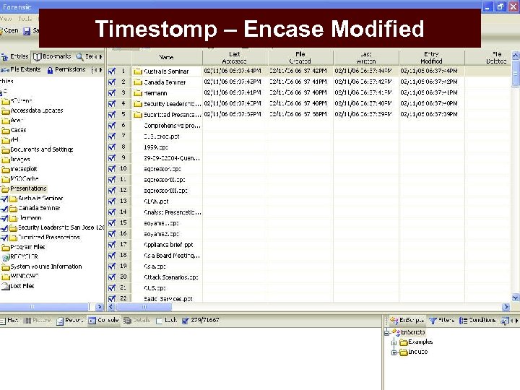520x390 pixels.
Task: Open the EnScripts tab
Action: [407, 321]
